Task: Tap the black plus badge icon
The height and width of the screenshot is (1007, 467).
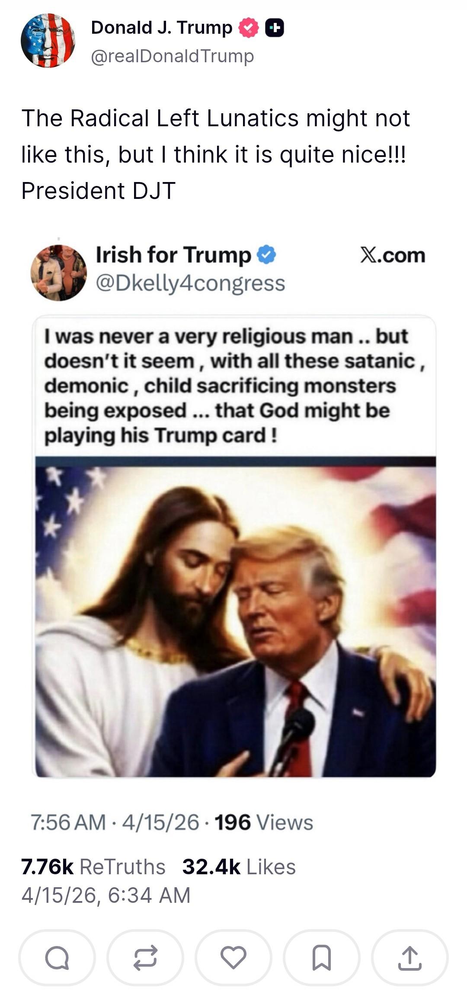Action: coord(274,28)
